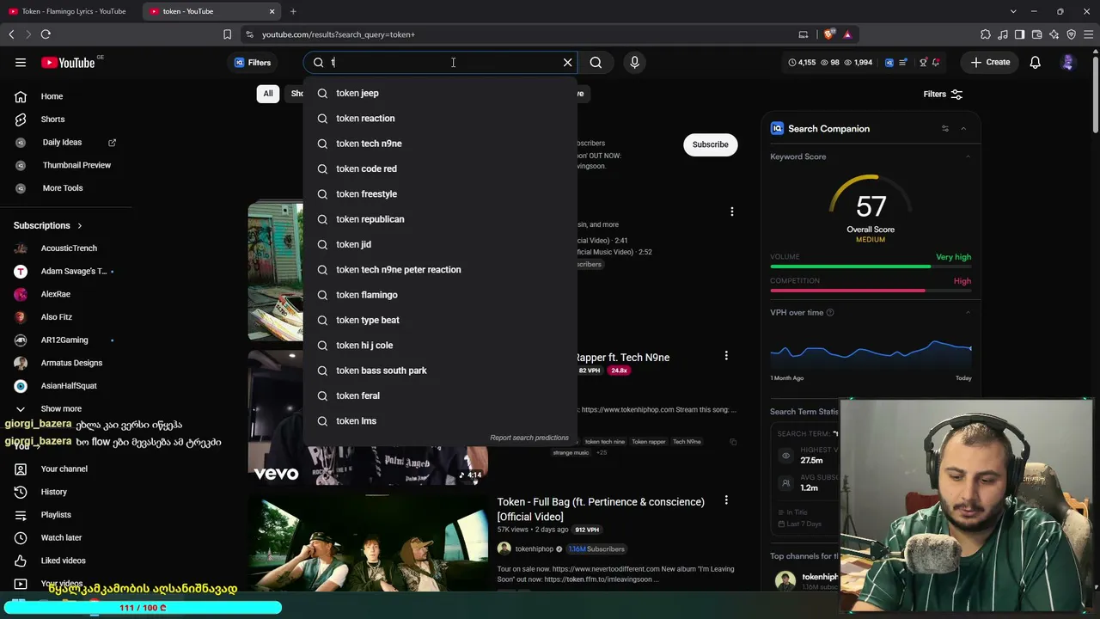Open the search Filters on the right
The image size is (1100, 619).
943,94
